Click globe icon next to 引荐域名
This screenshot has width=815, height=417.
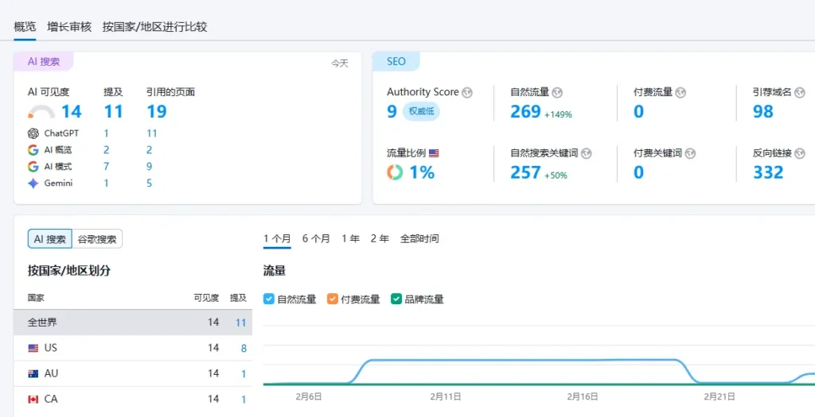(800, 93)
